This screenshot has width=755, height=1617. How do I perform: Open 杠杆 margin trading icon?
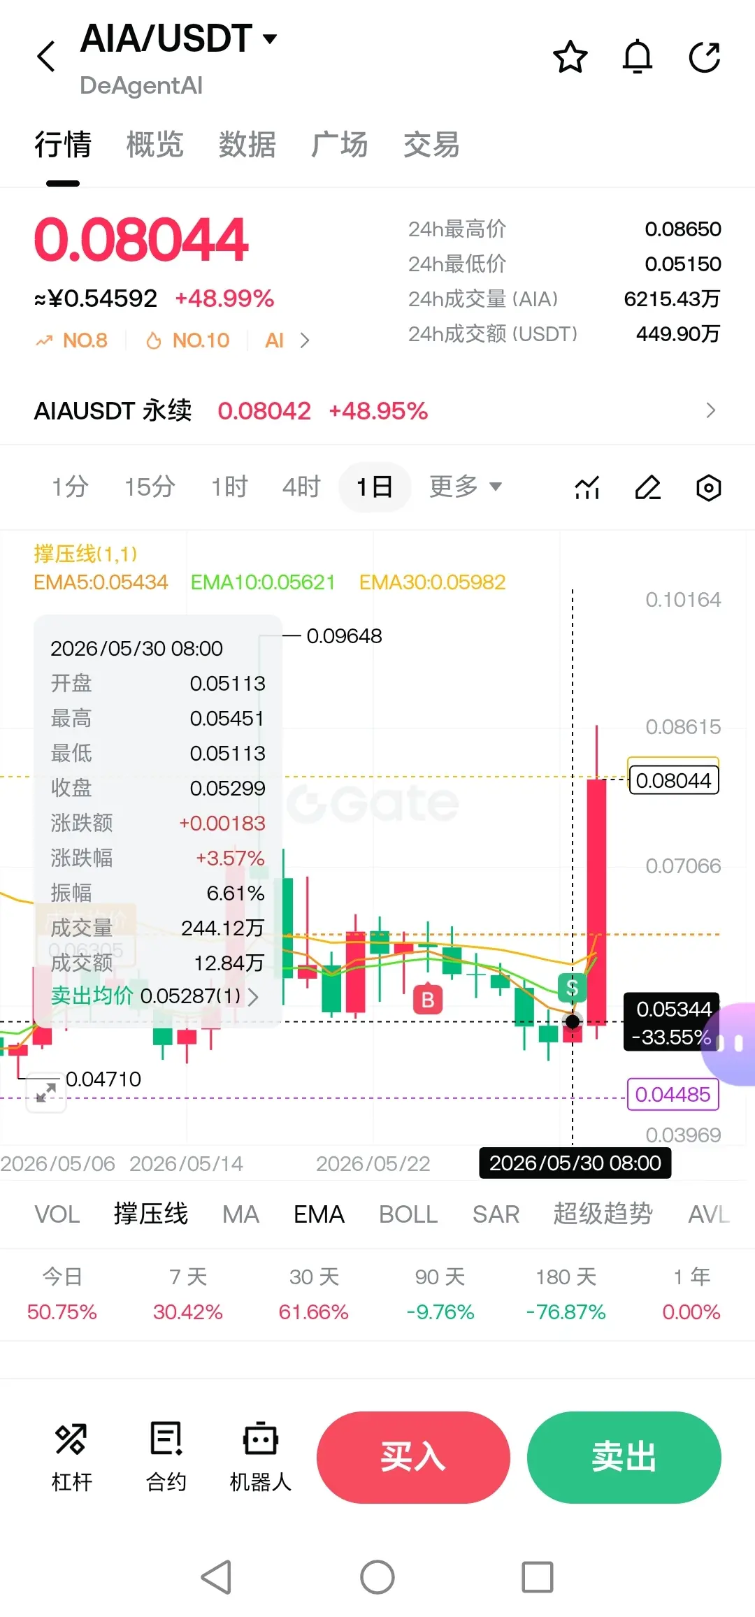pos(71,1457)
